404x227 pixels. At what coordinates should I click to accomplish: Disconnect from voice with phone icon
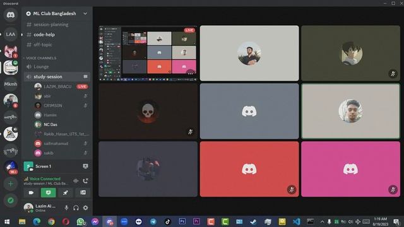coord(86,181)
